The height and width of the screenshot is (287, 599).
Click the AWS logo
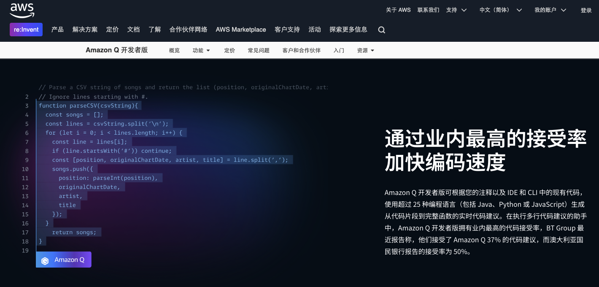[x=22, y=11]
